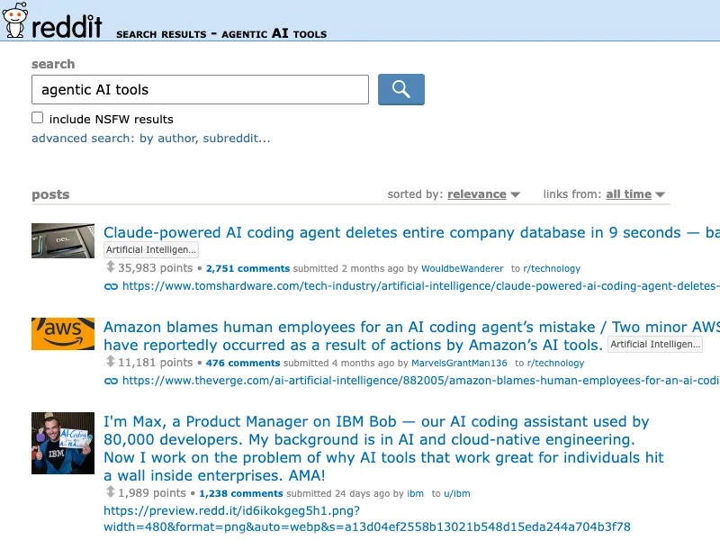Visit user WouldbeWanderer's profile
Screen dimensions: 720x540
point(462,268)
